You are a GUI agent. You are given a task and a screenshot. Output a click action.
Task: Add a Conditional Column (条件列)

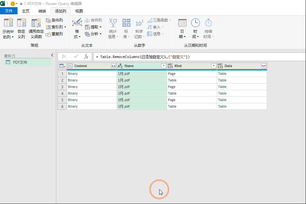54,20
